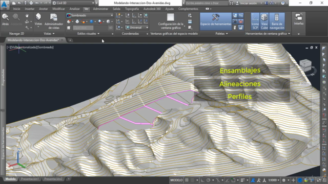The height and width of the screenshot is (184, 328).
Task: Click the Interfaz button
Action: click(x=298, y=19)
